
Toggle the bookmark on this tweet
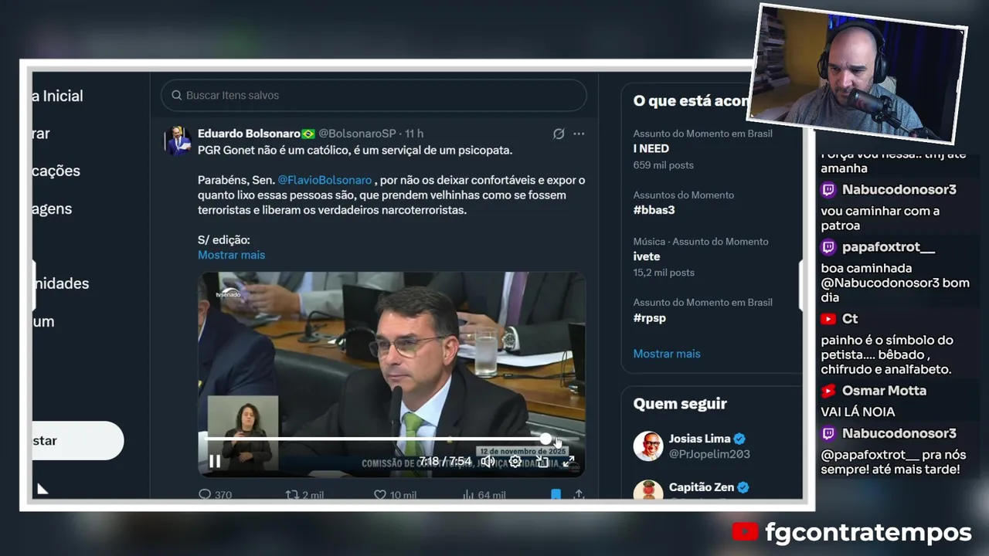[x=556, y=494]
